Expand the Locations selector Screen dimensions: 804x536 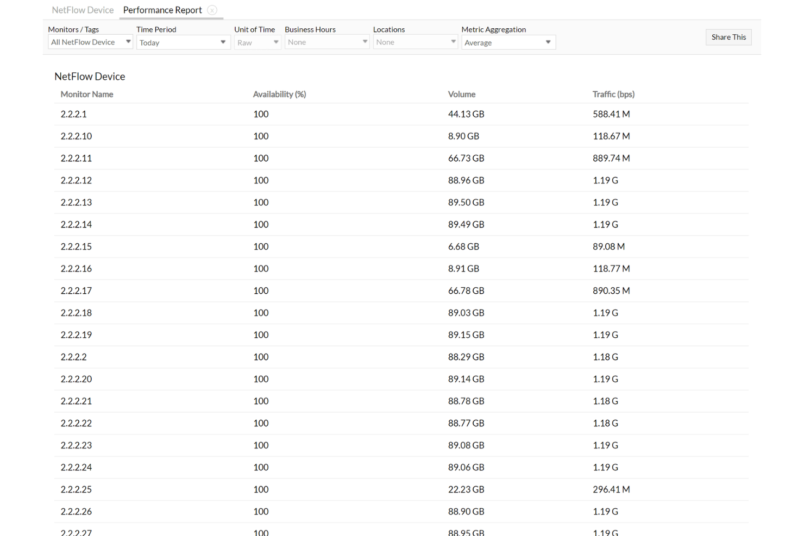[x=453, y=41]
